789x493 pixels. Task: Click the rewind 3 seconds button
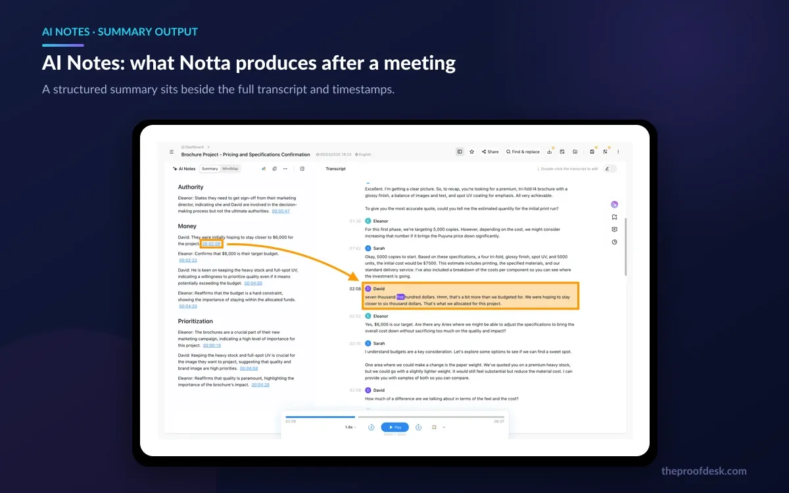coord(371,427)
